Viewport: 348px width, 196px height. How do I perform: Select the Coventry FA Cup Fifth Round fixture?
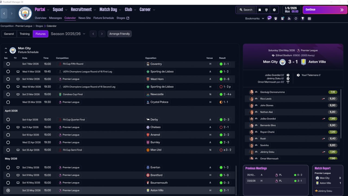click(x=8, y=64)
